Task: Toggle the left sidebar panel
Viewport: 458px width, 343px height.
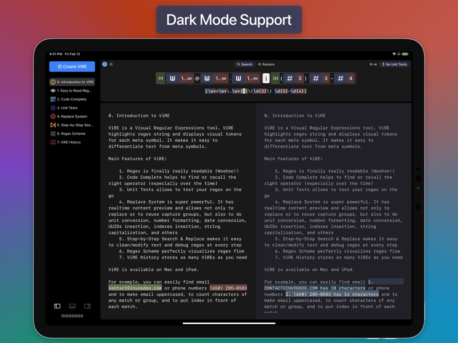Action: 57,306
